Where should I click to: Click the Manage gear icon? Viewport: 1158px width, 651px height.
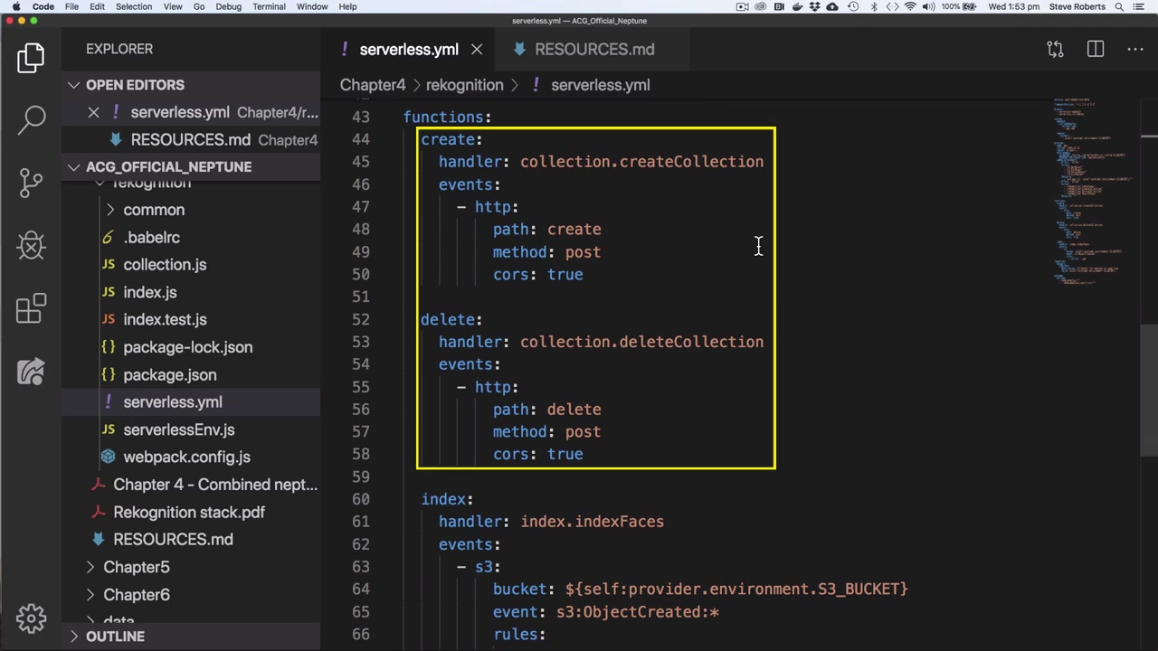click(31, 618)
